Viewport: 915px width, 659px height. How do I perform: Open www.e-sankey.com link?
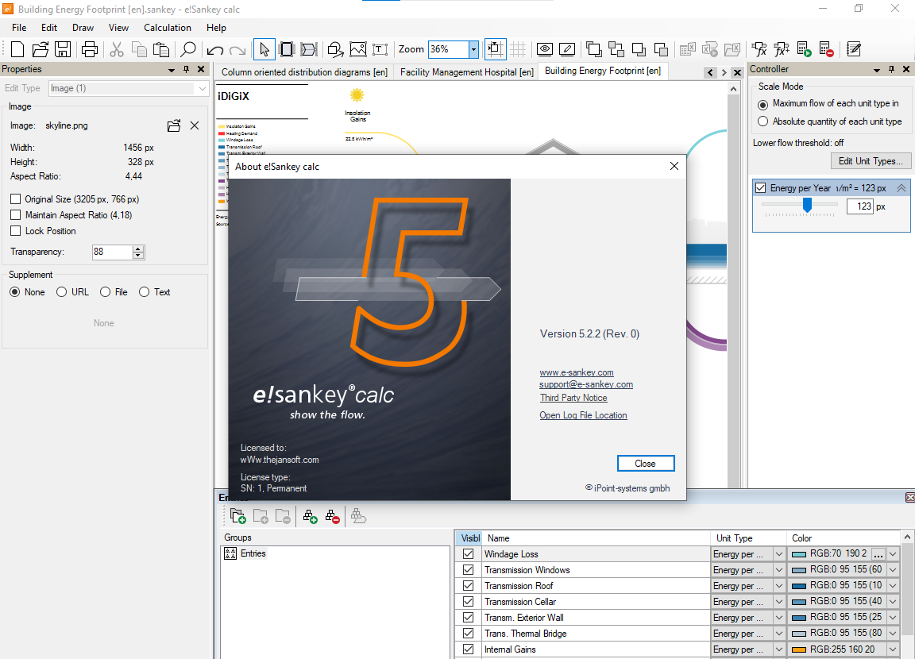(x=577, y=372)
